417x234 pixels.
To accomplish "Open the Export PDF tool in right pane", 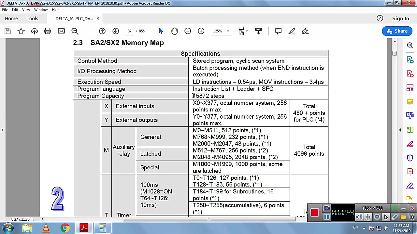I will pyautogui.click(x=410, y=60).
